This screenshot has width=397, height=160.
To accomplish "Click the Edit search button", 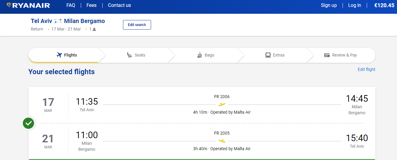I will [137, 25].
